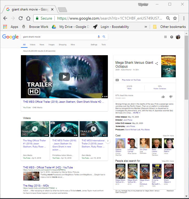Click the scrollbar down arrow
The image size is (189, 199).
[186, 196]
